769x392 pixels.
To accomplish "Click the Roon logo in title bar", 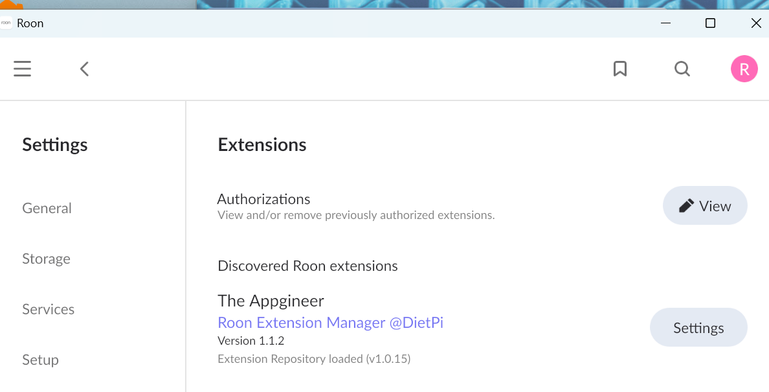I will 6,23.
